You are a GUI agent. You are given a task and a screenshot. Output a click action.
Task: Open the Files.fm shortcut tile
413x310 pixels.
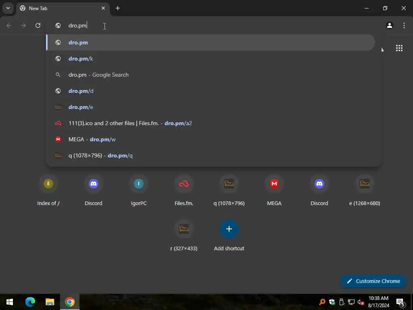[x=184, y=191]
